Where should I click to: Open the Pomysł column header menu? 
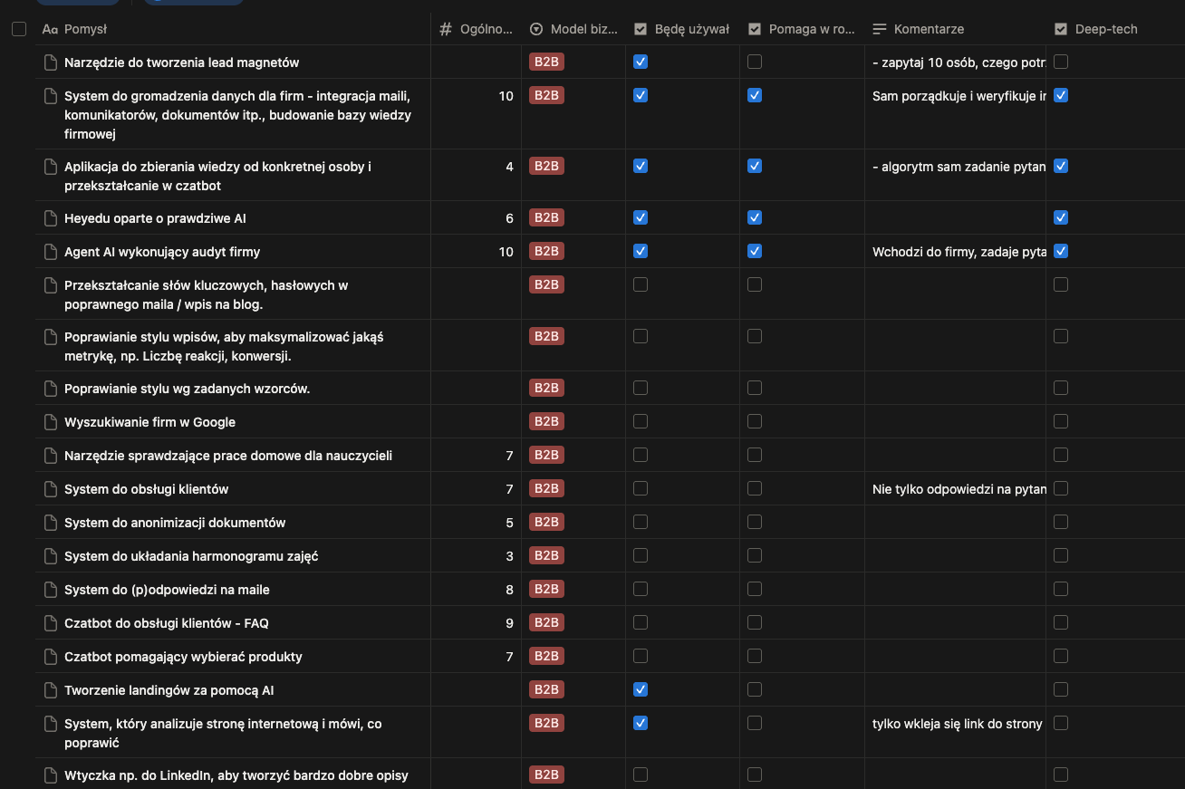click(233, 29)
